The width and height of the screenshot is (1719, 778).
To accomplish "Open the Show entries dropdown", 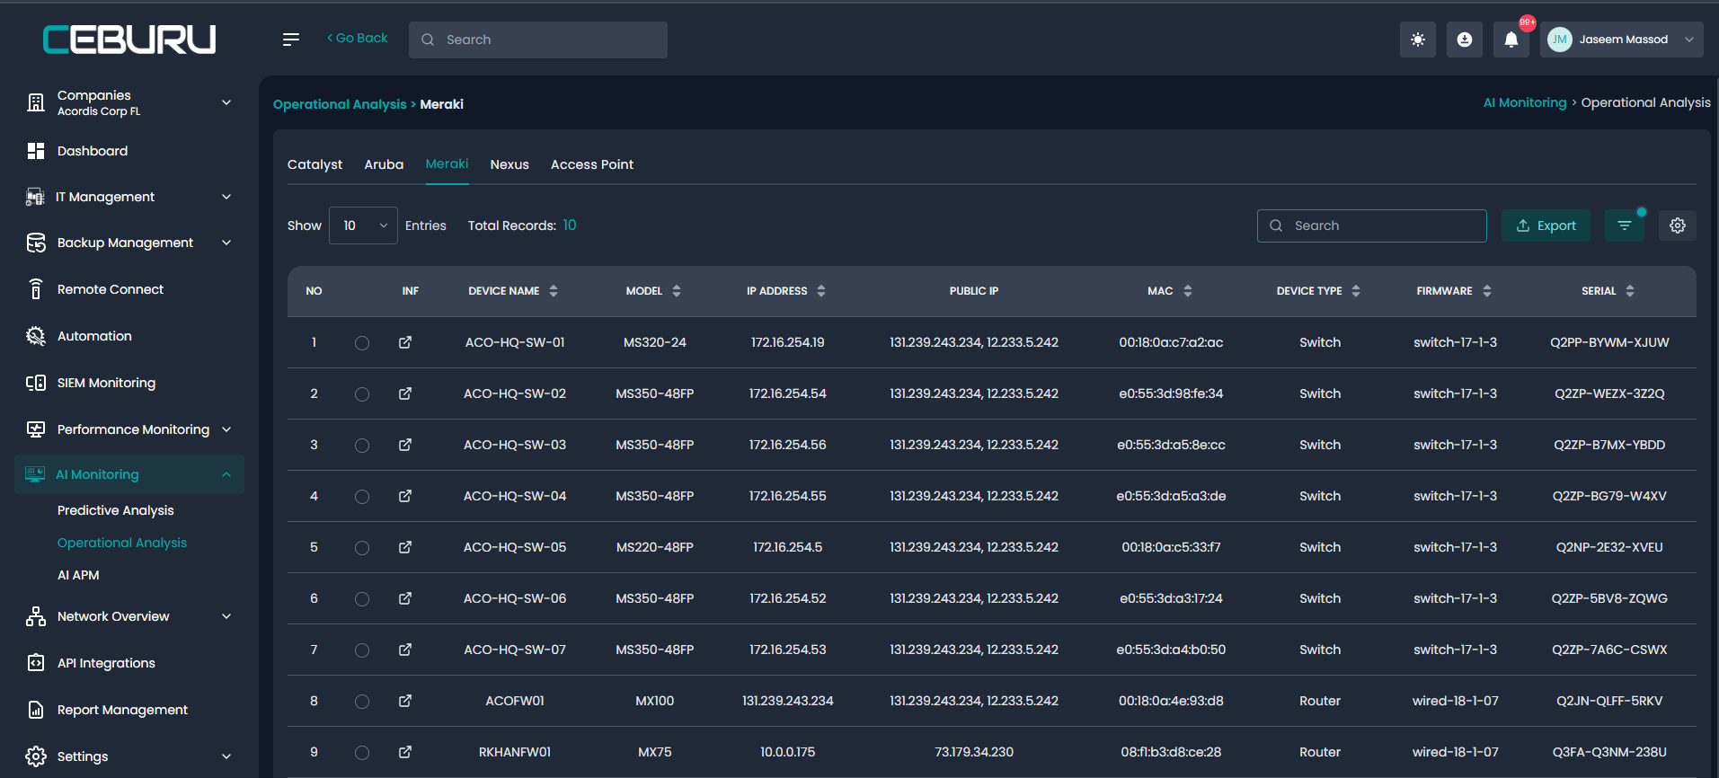I will coord(363,225).
